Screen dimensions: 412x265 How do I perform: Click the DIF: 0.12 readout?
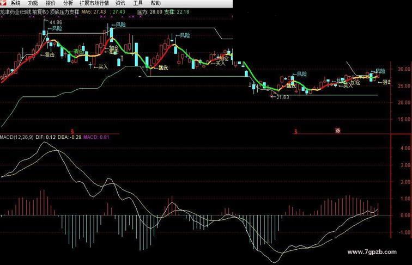coord(45,137)
